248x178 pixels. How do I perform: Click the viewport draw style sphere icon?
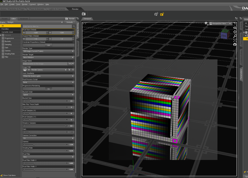coord(206,23)
